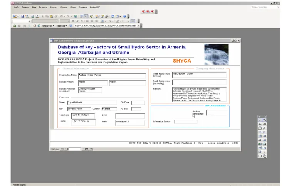This screenshot has height=186, width=282.
Task: Click the Database Window icon
Action: click(112, 16)
